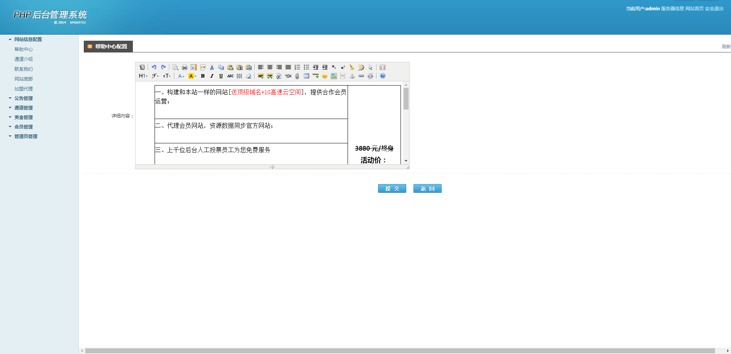
Task: Apply subscript formatting
Action: [334, 67]
